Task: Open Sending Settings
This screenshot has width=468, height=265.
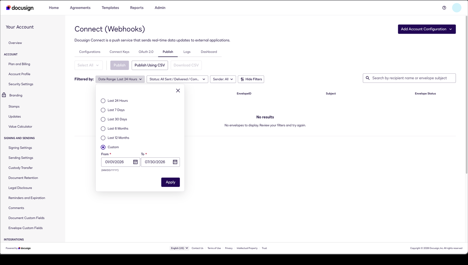Action: coord(21,158)
